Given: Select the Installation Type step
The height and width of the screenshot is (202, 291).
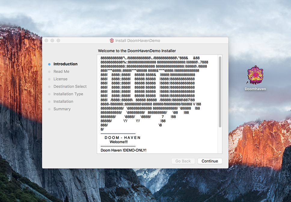Looking at the screenshot, I should [68, 94].
